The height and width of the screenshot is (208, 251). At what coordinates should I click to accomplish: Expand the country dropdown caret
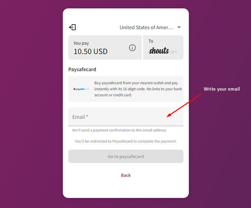(179, 27)
